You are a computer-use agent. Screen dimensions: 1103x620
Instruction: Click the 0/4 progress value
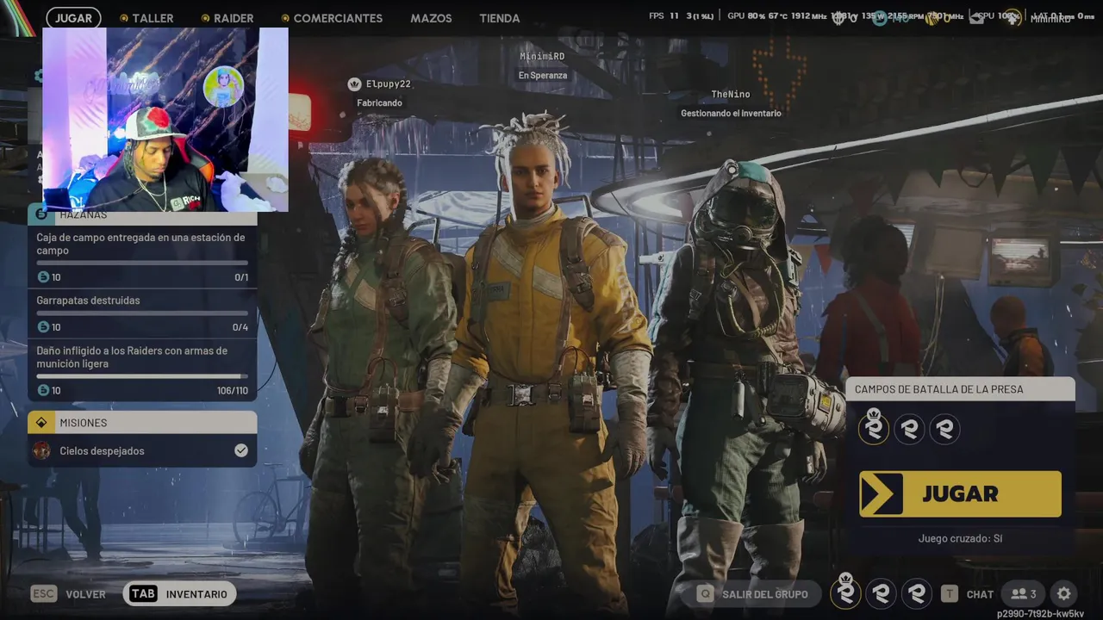pyautogui.click(x=240, y=327)
